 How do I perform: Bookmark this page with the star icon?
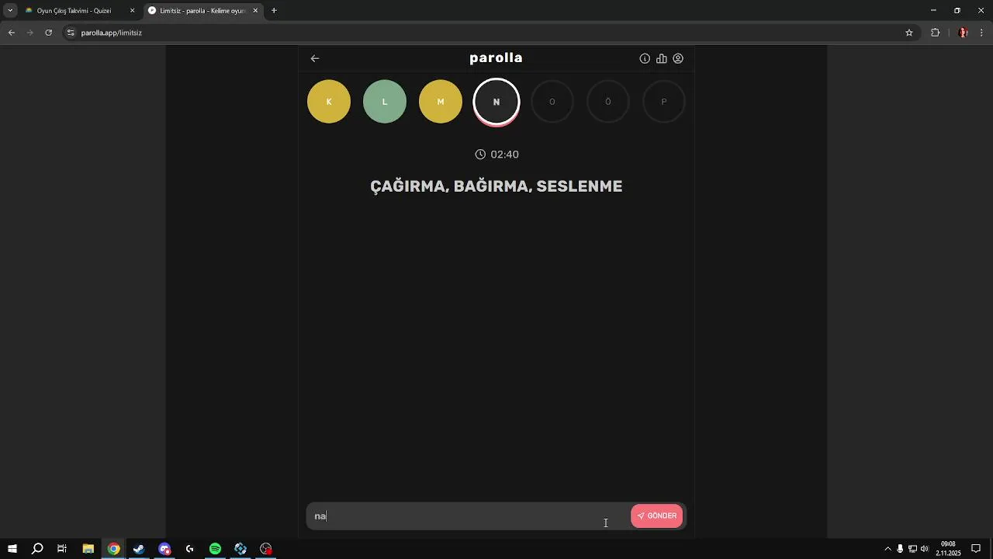pos(909,33)
